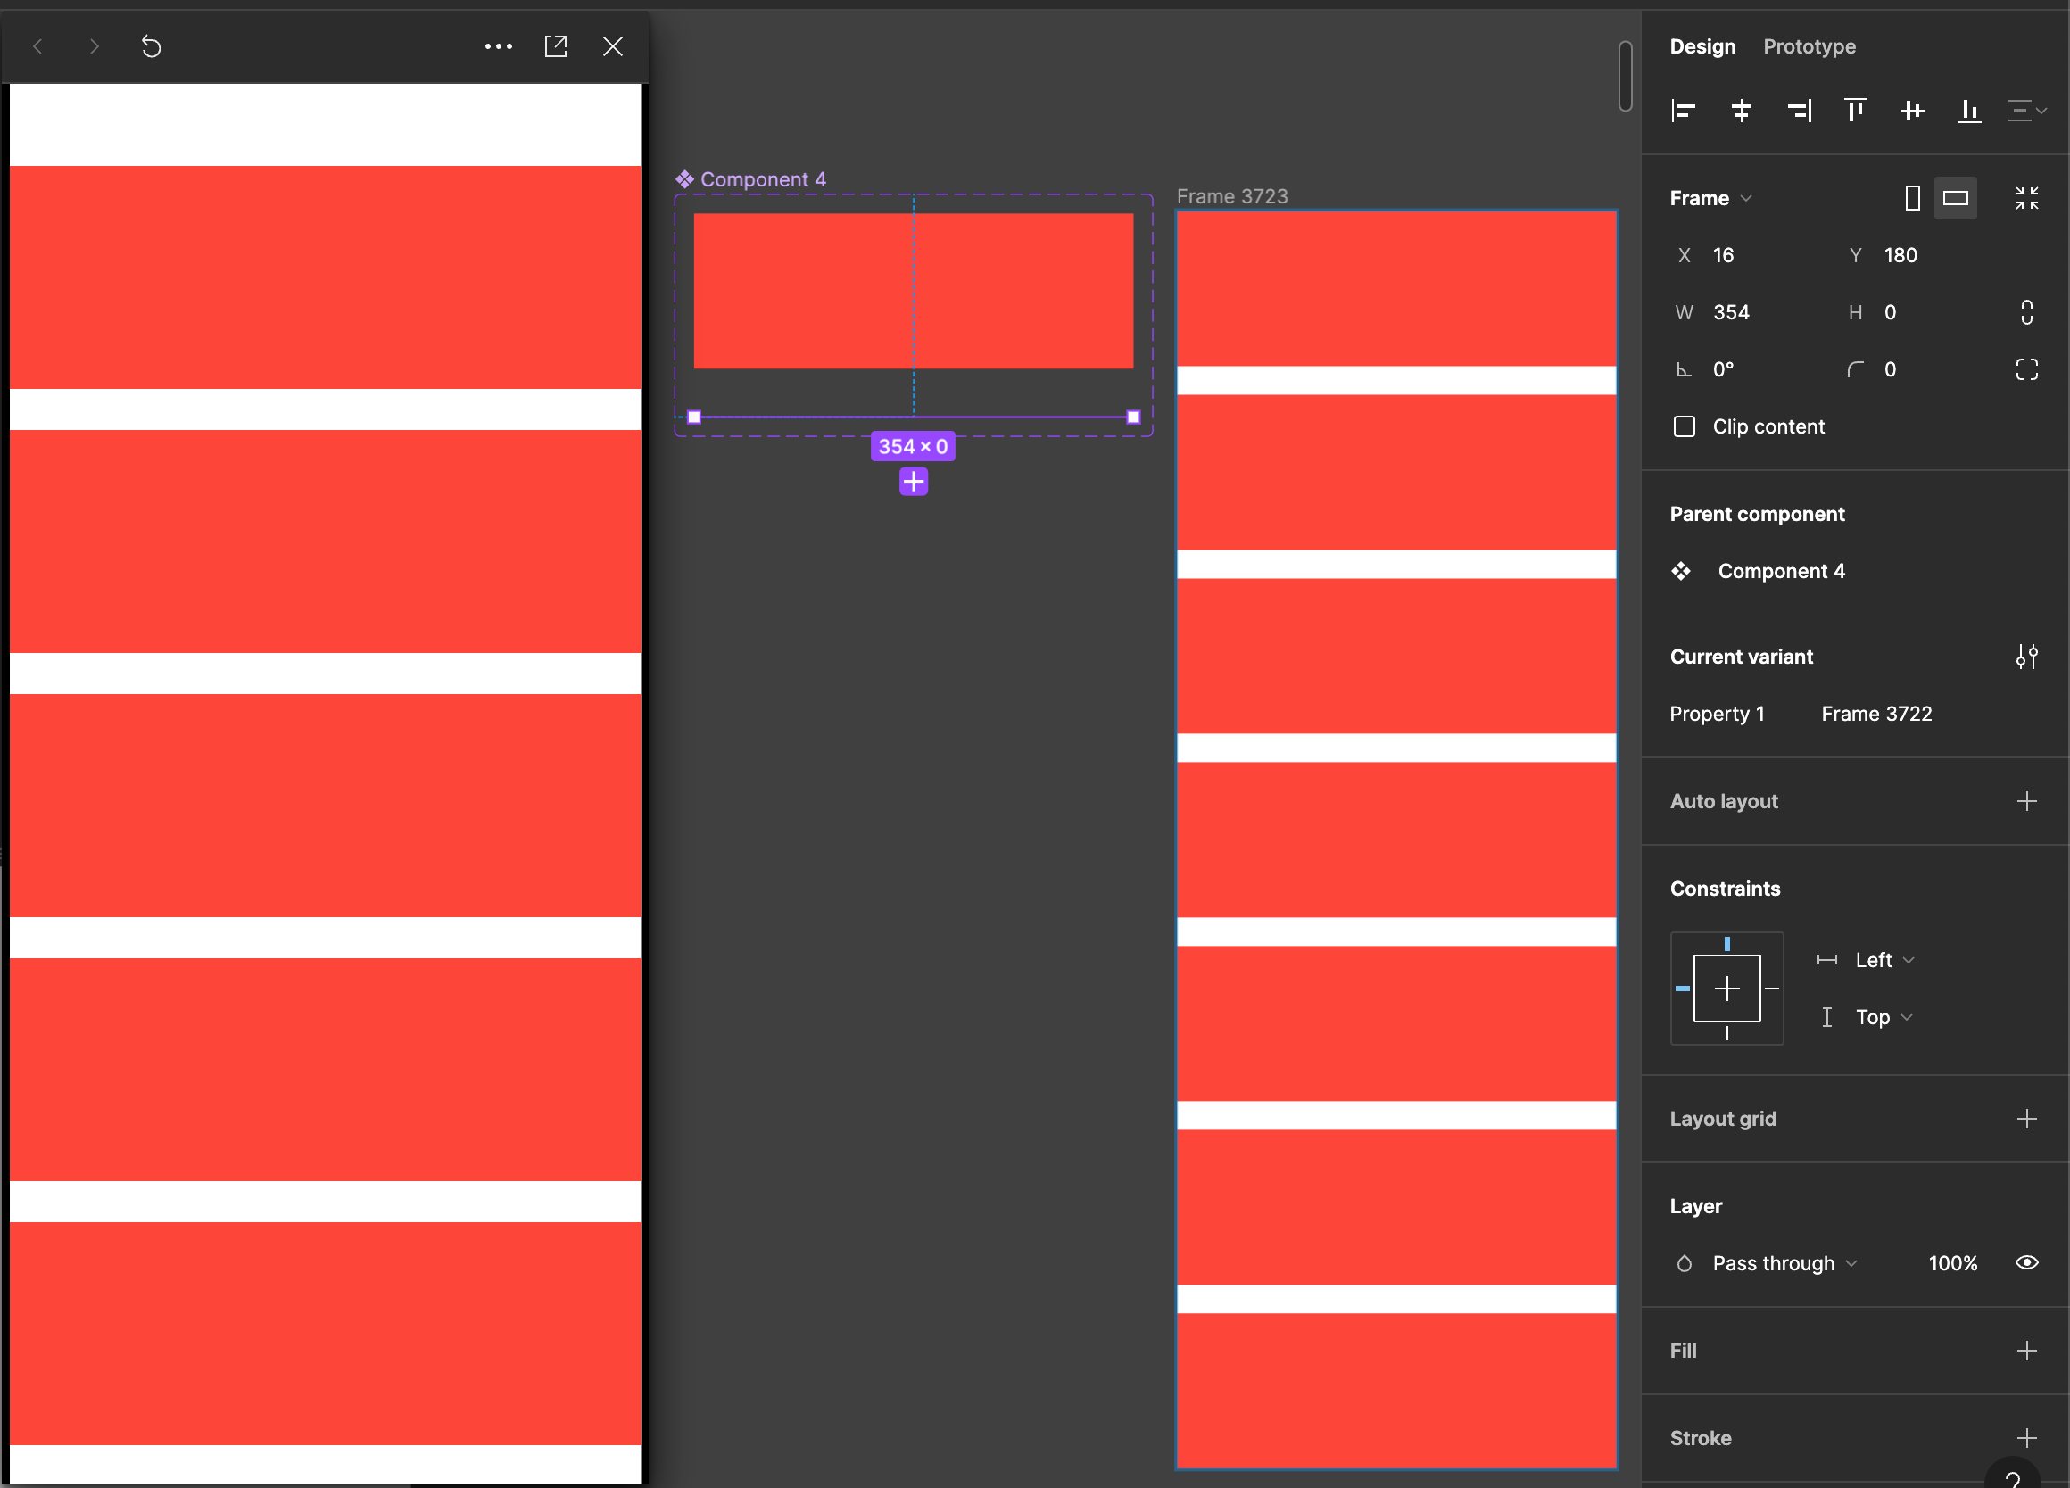Click the align horizontal centers icon
Screen dimensions: 2070x1488
pyautogui.click(x=1741, y=109)
